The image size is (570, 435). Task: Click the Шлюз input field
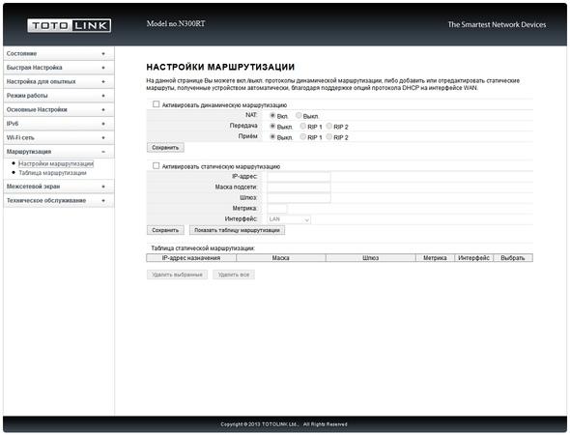[x=299, y=197]
